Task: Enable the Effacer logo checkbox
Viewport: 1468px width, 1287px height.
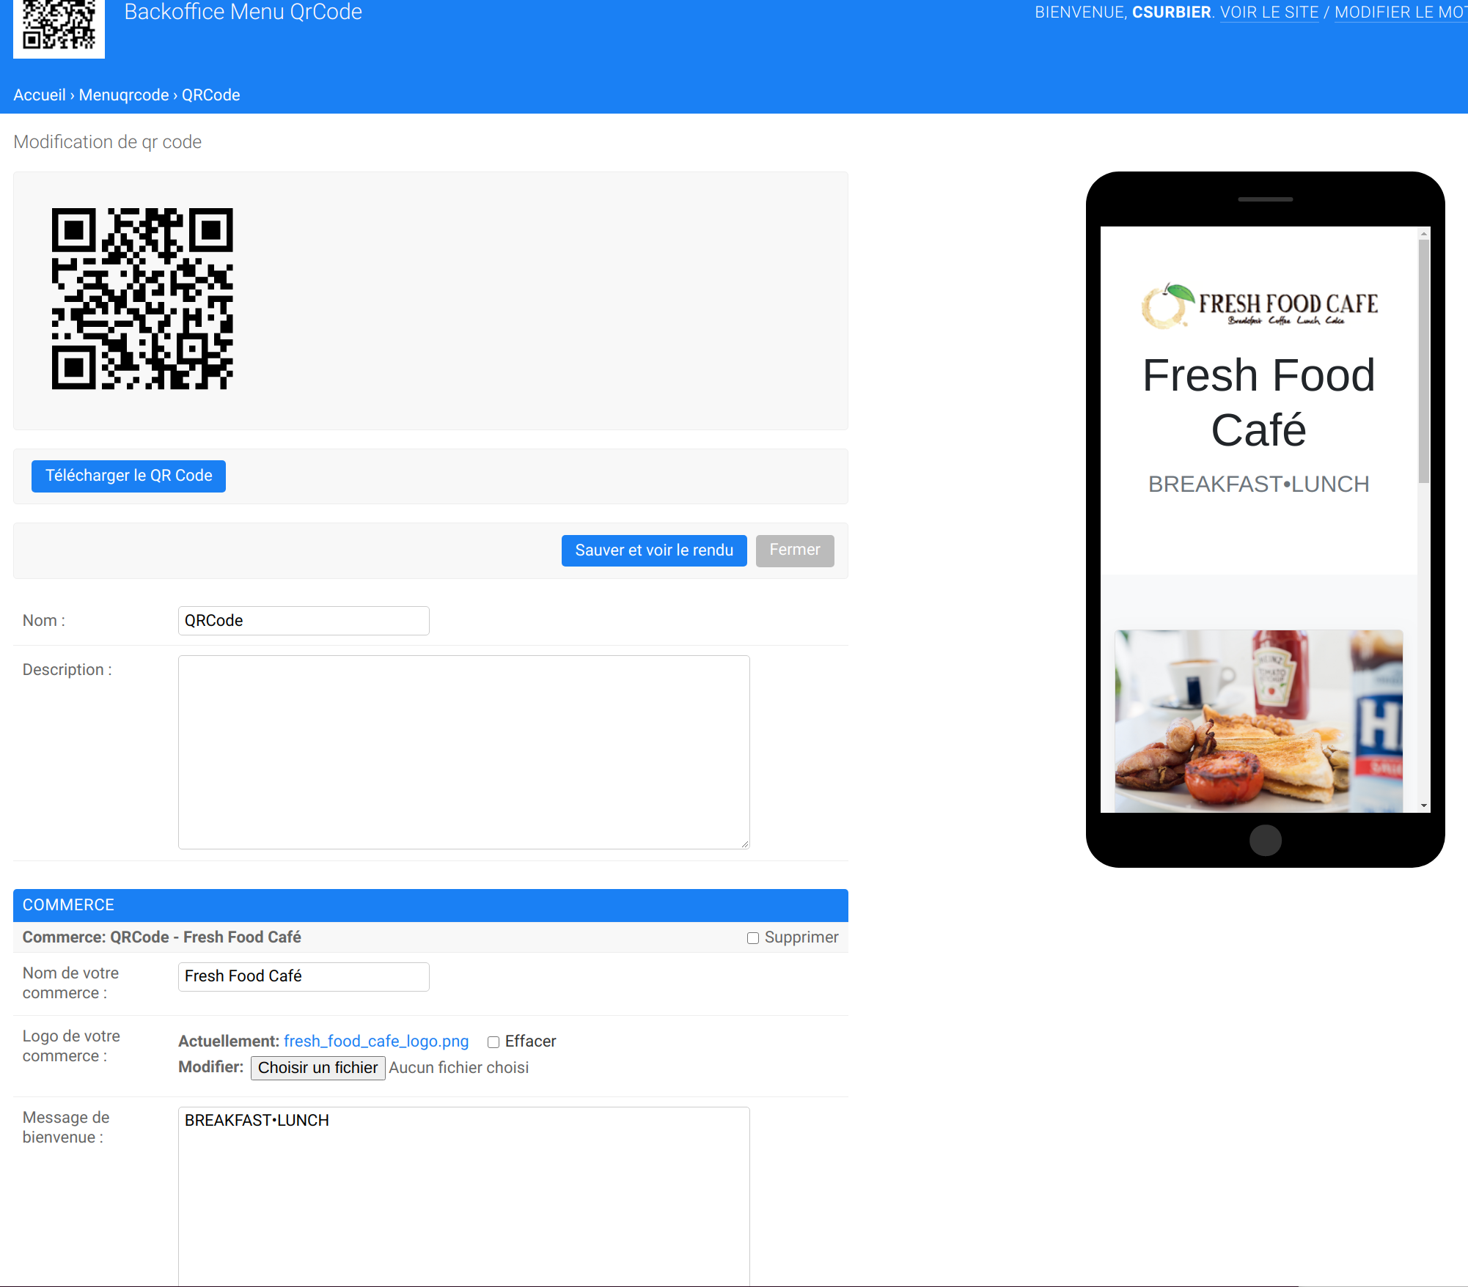Action: tap(493, 1042)
